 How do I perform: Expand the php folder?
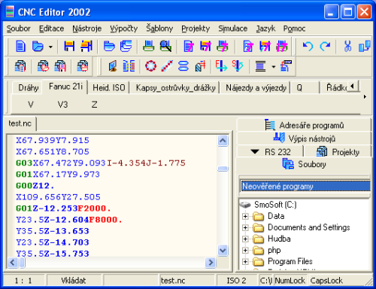(x=245, y=250)
